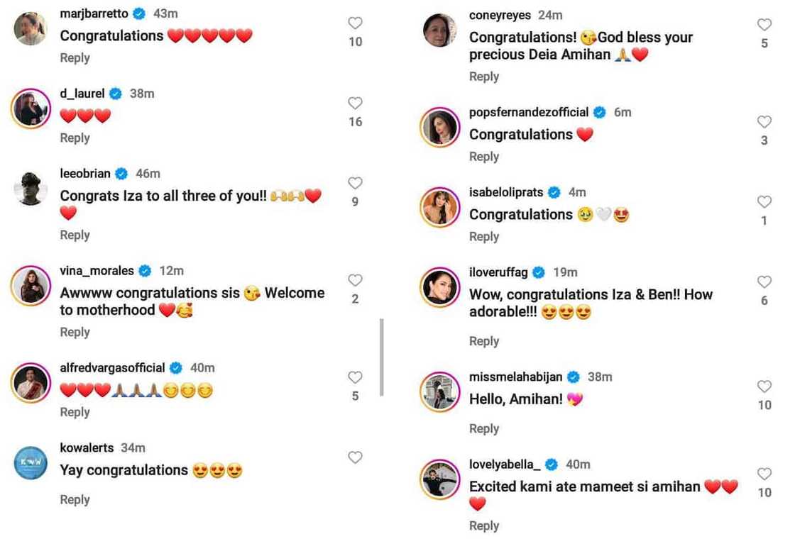Reply to marjbarretto's comment
This screenshot has width=795, height=551.
pyautogui.click(x=75, y=58)
